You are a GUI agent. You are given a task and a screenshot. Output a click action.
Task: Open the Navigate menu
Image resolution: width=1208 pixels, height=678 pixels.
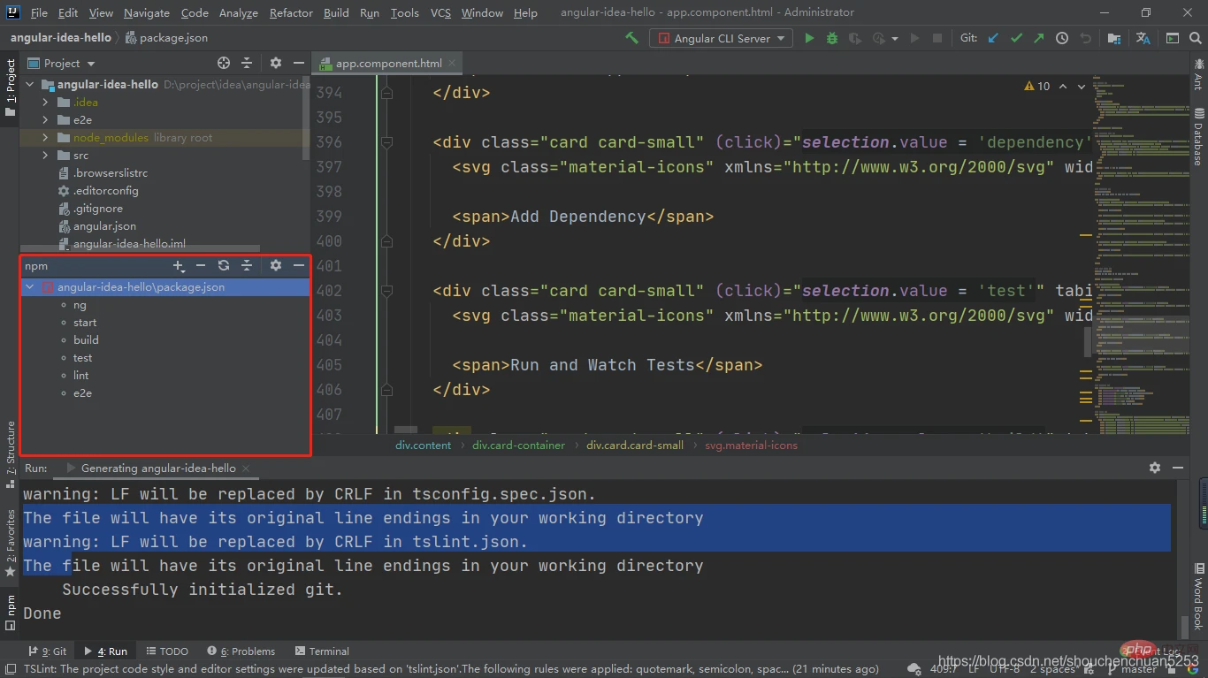tap(147, 12)
